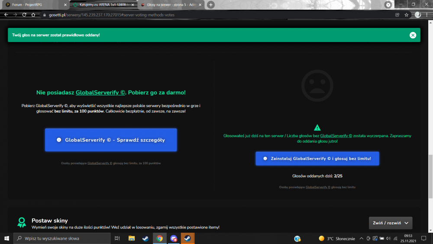Open the weather widget 3°C Słonecznie
The image size is (433, 244).
[336, 238]
